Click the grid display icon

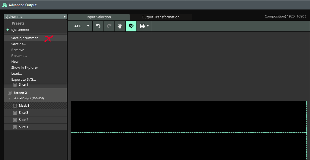pyautogui.click(x=142, y=26)
